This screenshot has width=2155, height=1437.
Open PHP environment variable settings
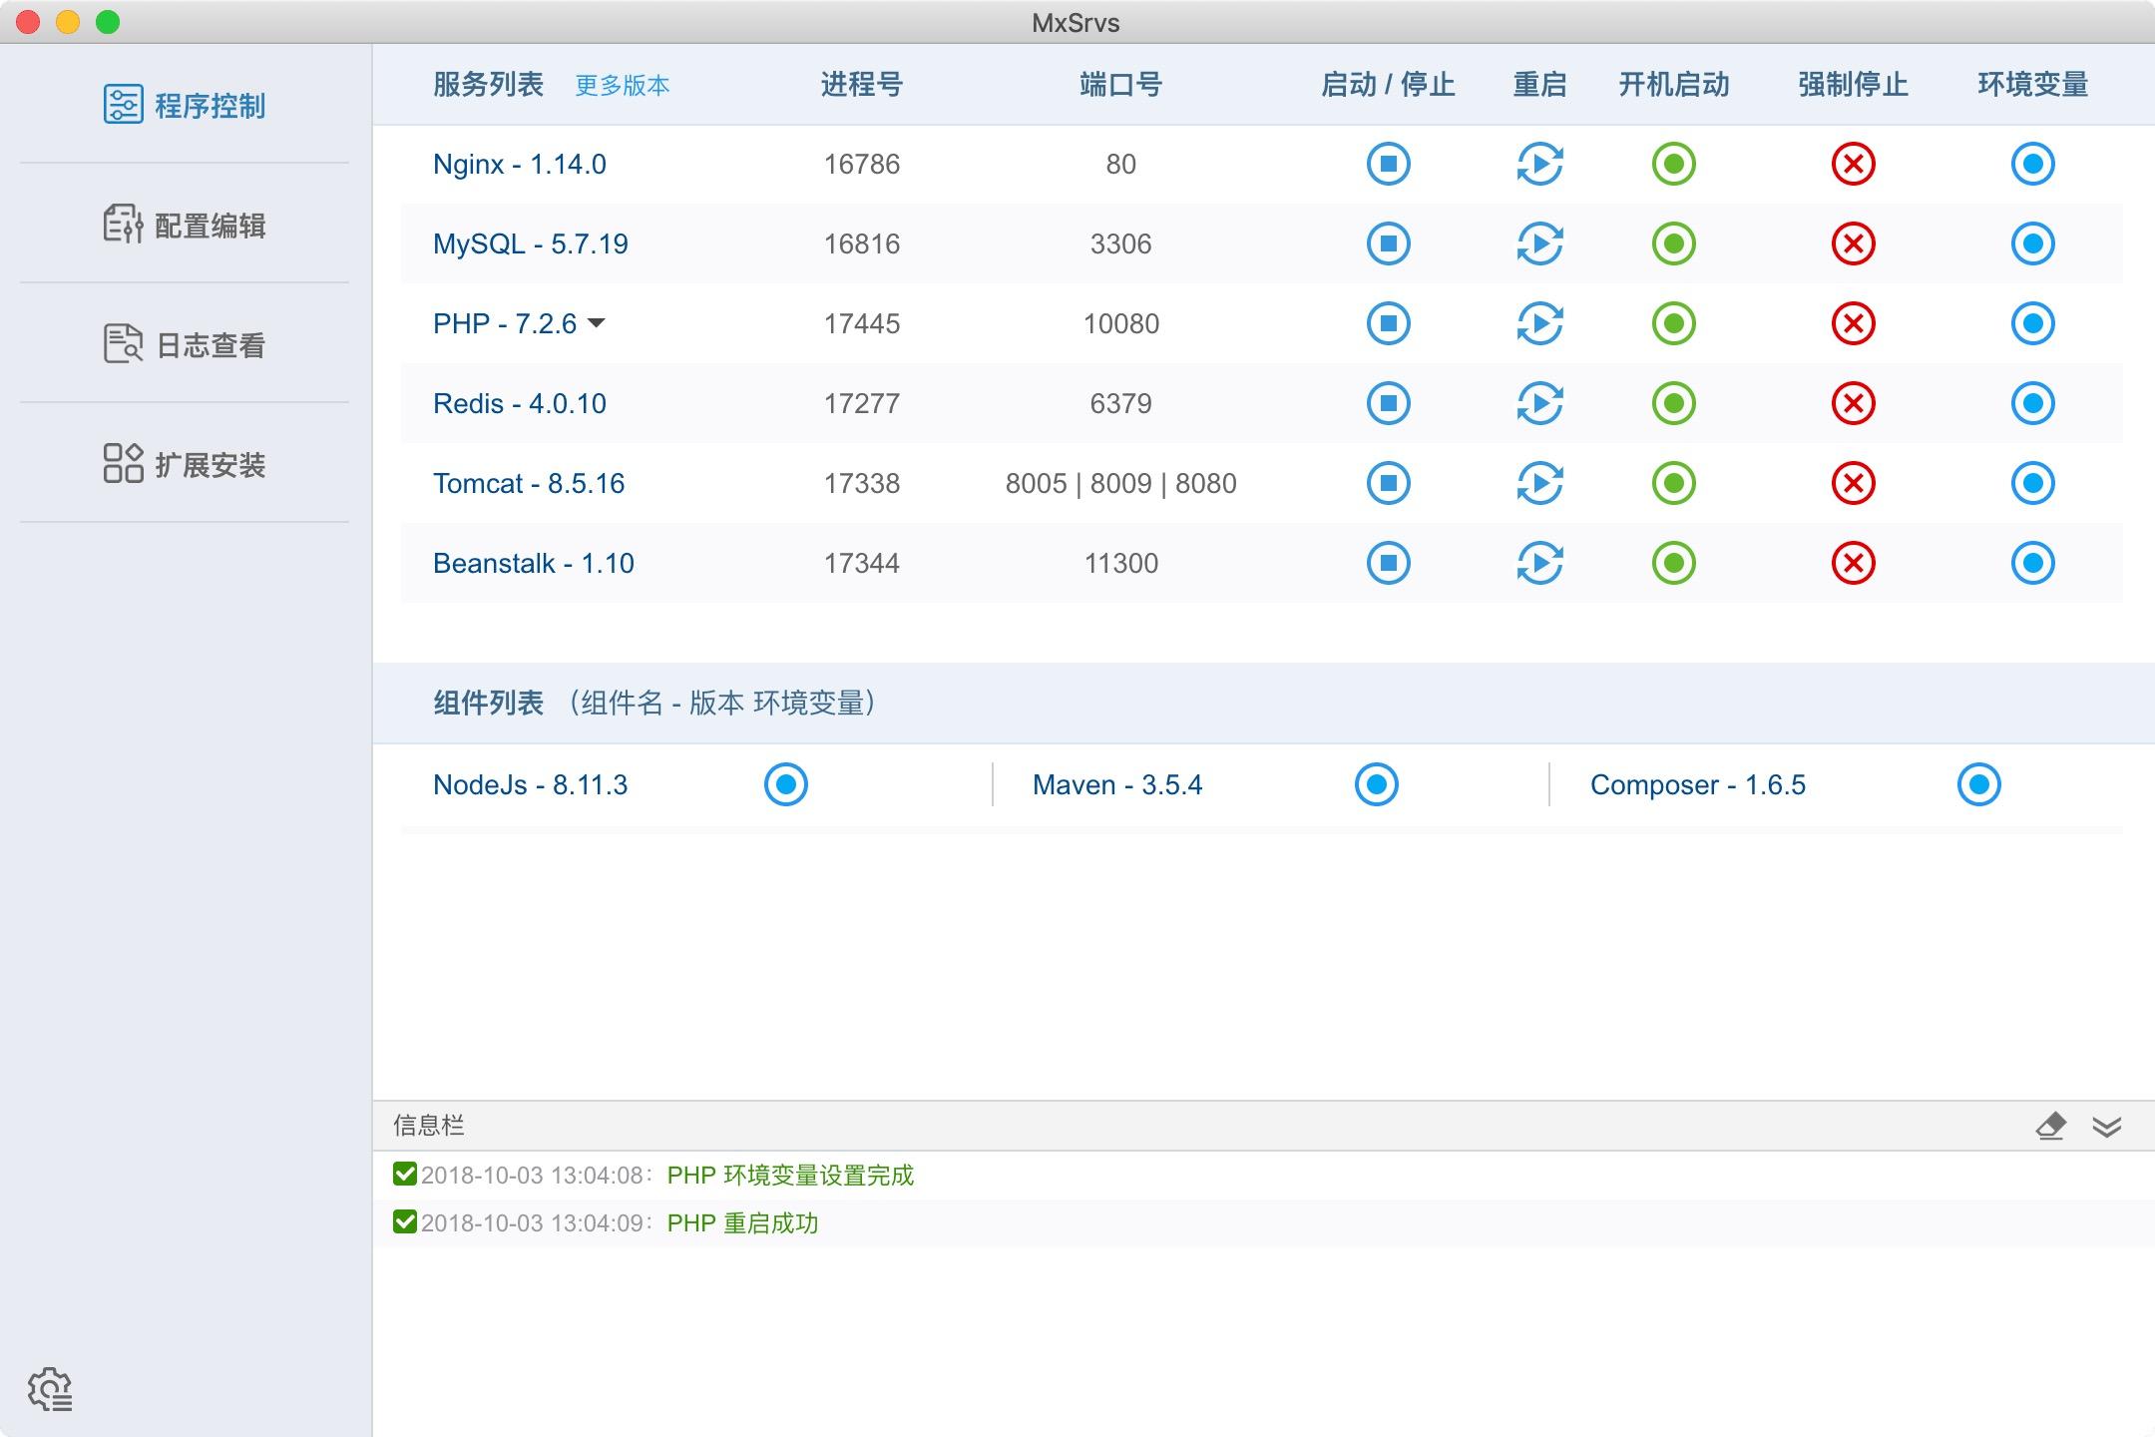(x=2033, y=323)
